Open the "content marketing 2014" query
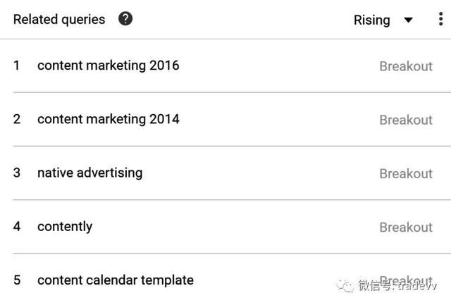The width and height of the screenshot is (451, 305). [x=109, y=119]
